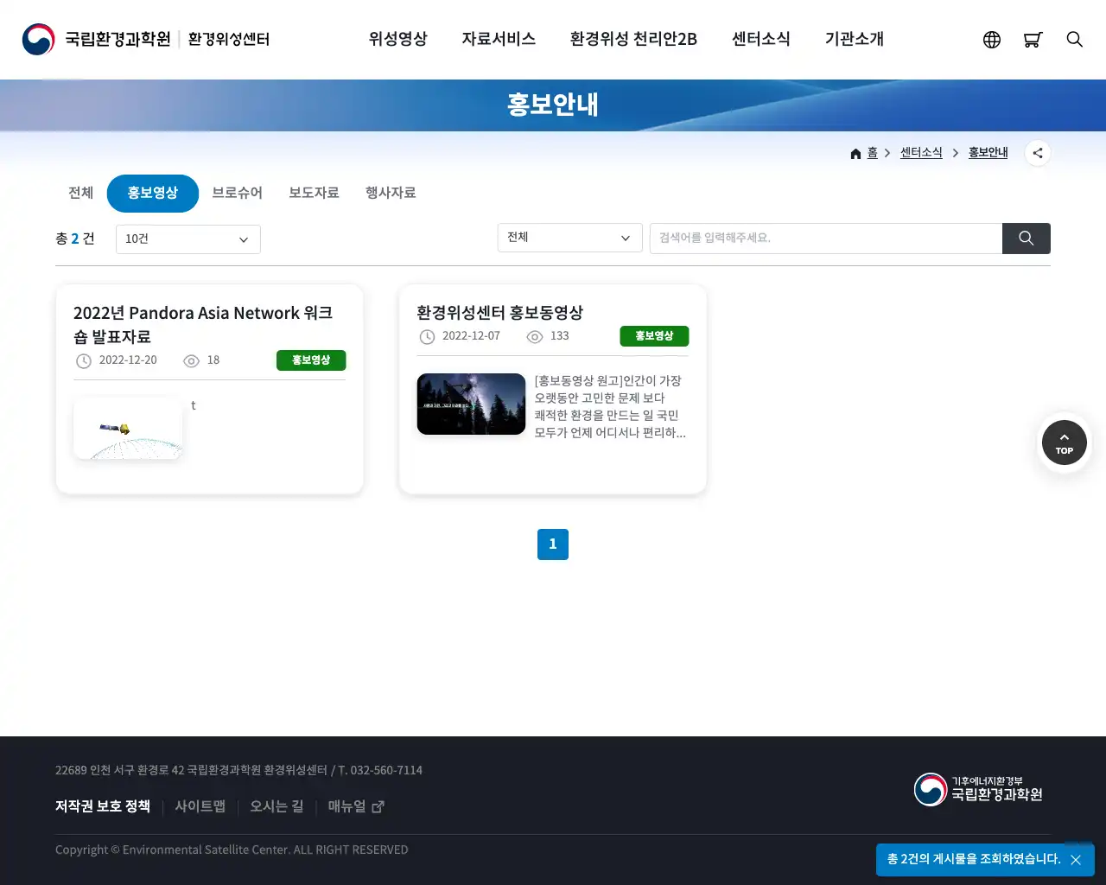This screenshot has width=1106, height=885.
Task: Open the 기관소개 menu
Action: pos(855,40)
